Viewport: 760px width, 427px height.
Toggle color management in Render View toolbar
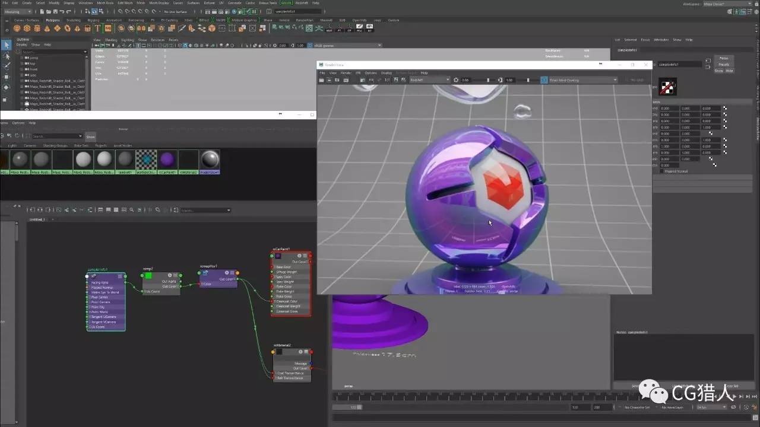tap(544, 79)
